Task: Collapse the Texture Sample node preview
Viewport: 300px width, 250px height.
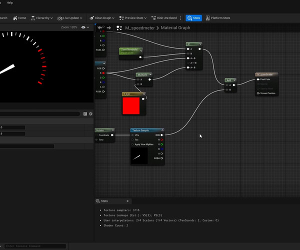Action: 162,130
